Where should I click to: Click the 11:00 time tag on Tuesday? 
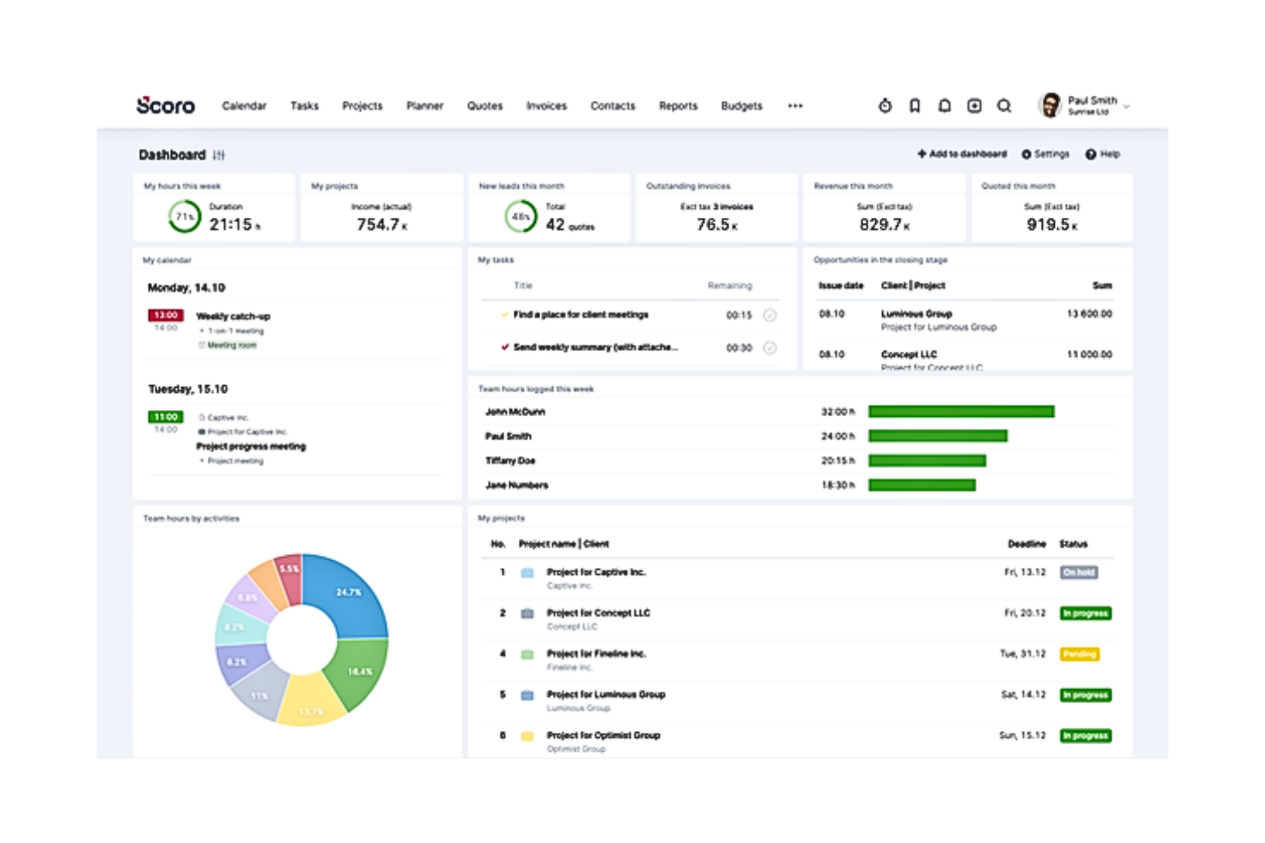pos(166,417)
